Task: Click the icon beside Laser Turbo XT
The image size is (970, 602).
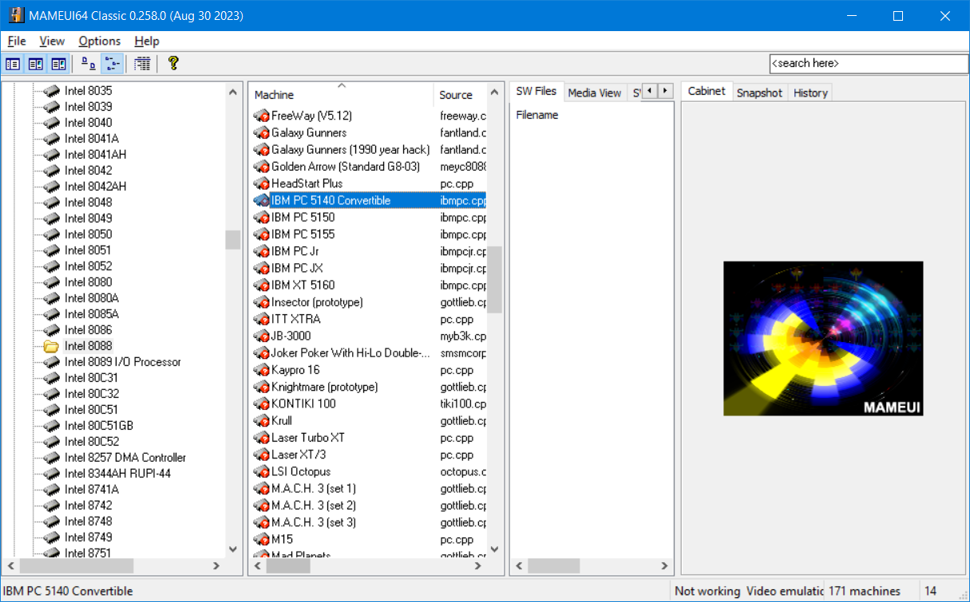Action: coord(261,438)
